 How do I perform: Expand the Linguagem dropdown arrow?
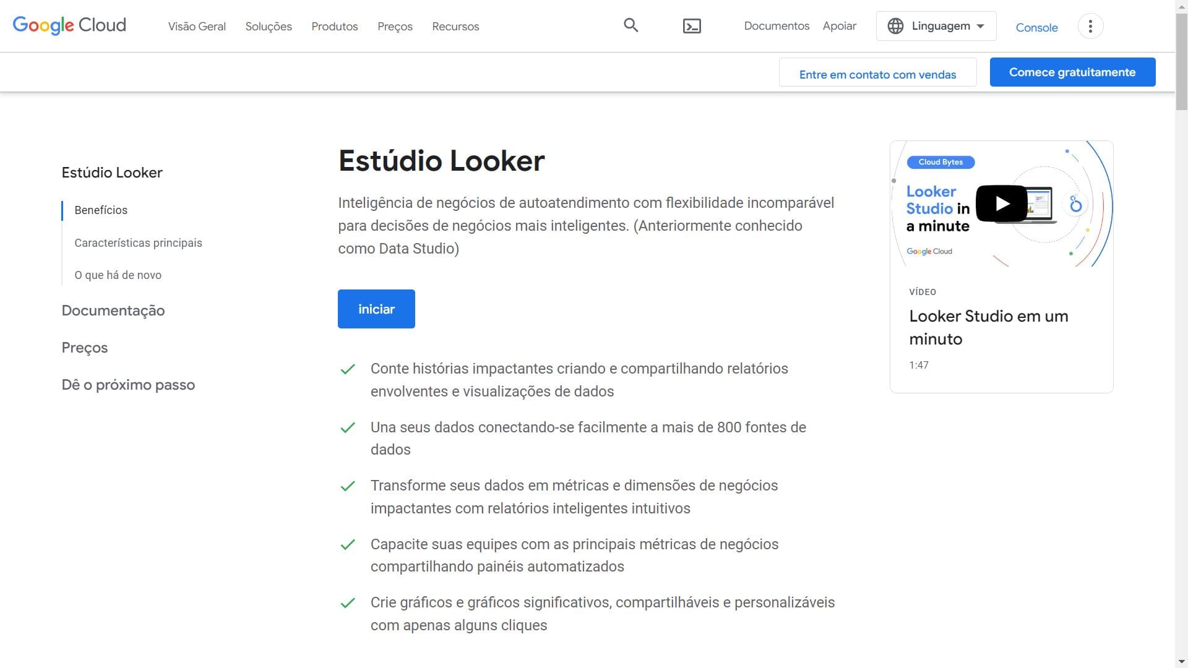(x=981, y=26)
